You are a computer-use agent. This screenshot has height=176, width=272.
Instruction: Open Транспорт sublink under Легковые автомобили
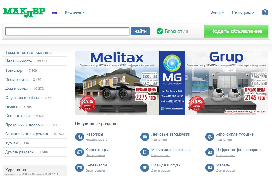(x=159, y=140)
